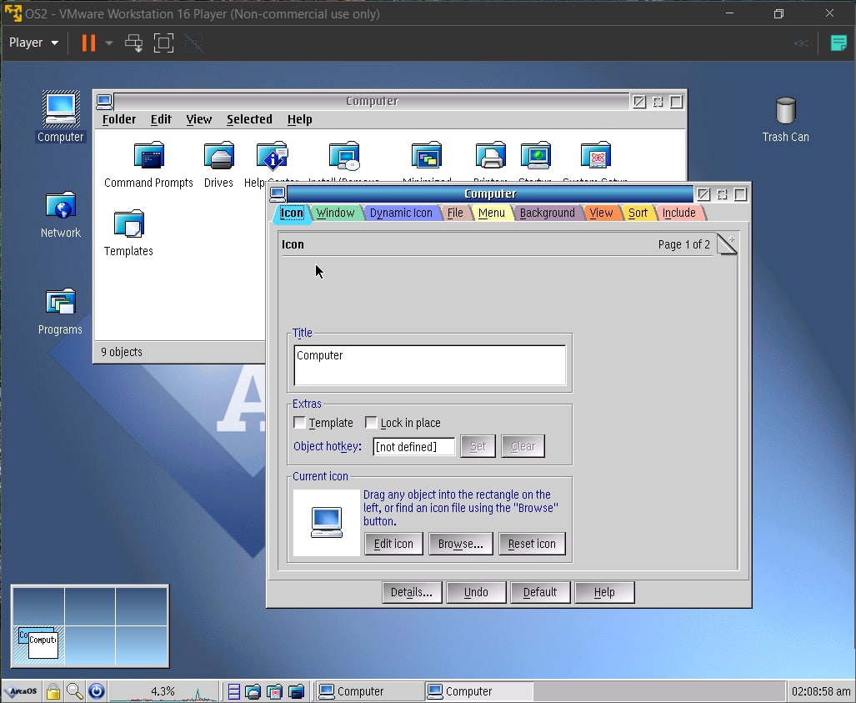Click the Clear hotkey button
Viewport: 856px width, 703px height.
523,445
